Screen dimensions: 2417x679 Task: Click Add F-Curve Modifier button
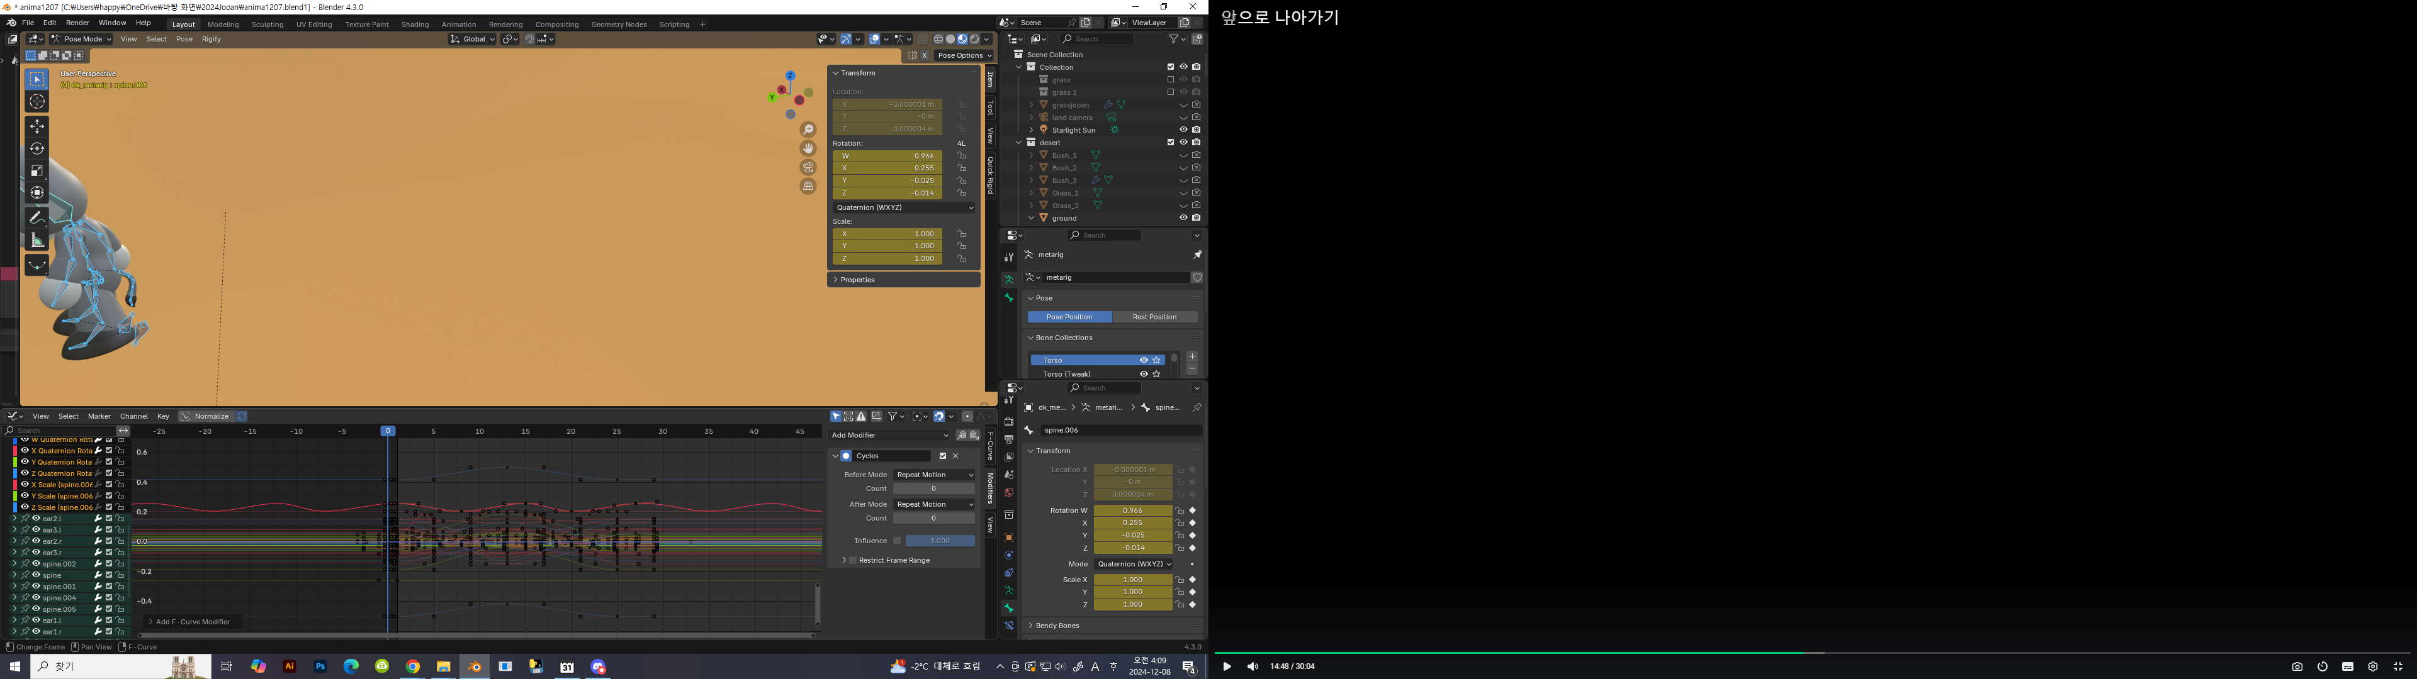tap(193, 622)
